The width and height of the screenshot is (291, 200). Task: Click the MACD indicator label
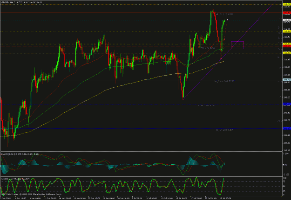coord(20,154)
